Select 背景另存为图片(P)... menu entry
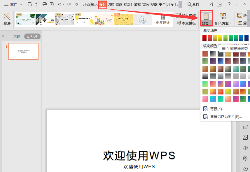The height and width of the screenshot is (172, 250). [226, 117]
